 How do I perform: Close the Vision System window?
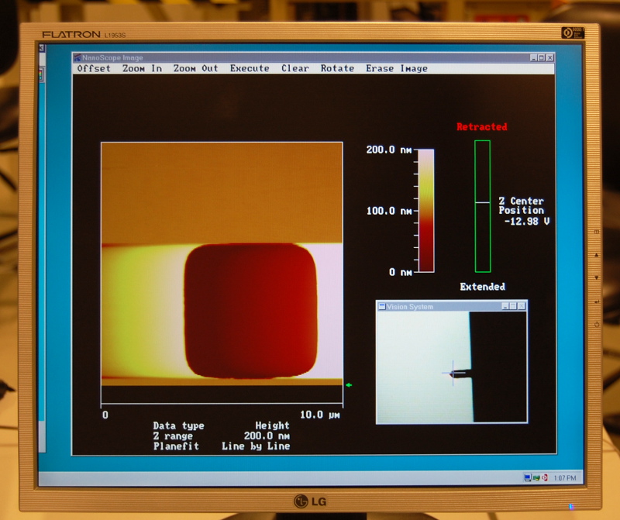click(x=522, y=306)
